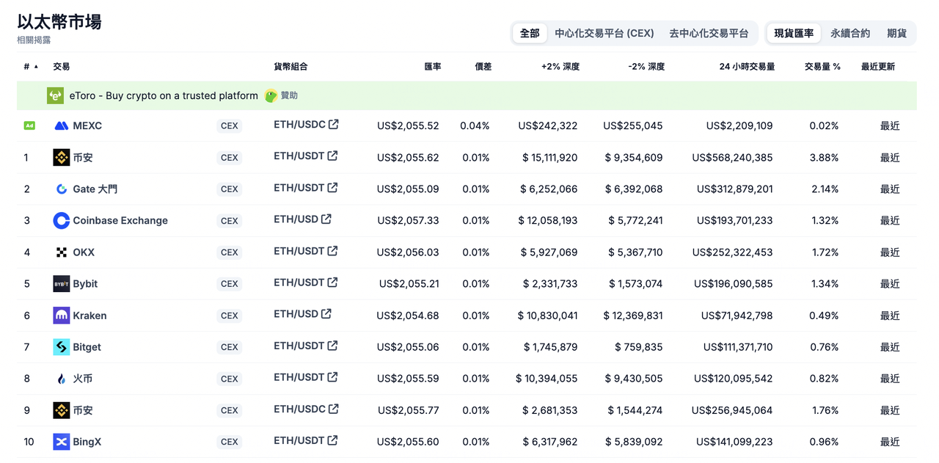Screen dimensions: 939x463
Task: Filter by 中心化交易平台 (CEX)
Action: click(x=604, y=33)
